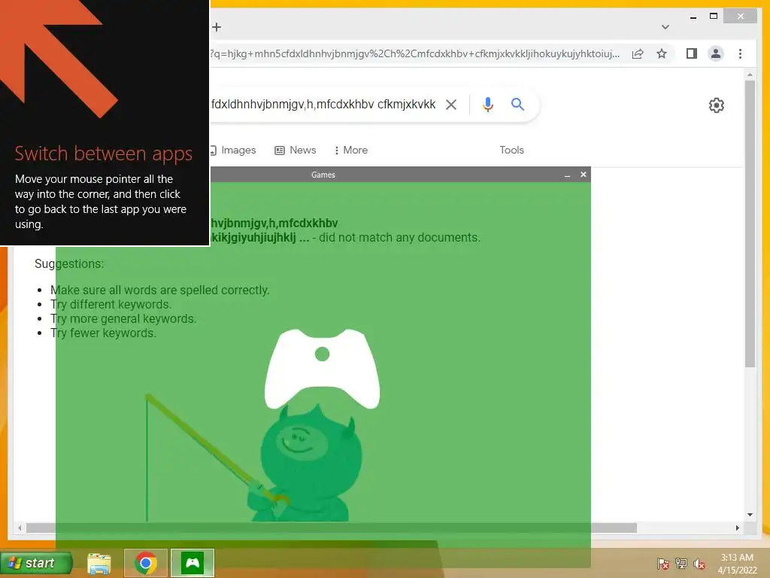This screenshot has width=770, height=578.
Task: Switch to Chrome in the taskbar
Action: pyautogui.click(x=145, y=563)
